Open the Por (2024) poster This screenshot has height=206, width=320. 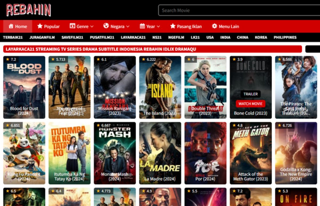206,153
